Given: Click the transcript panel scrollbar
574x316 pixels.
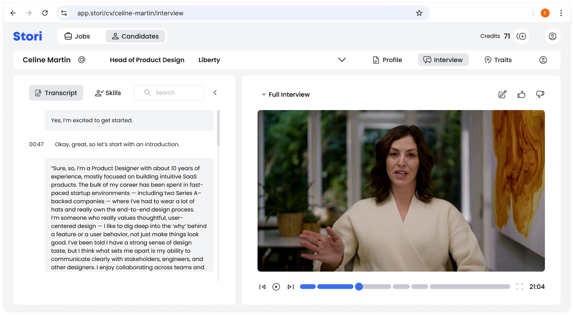Looking at the screenshot, I should tap(219, 128).
